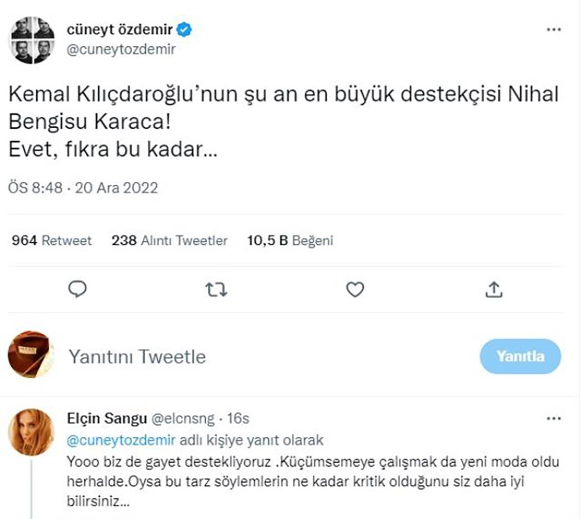Retweet using the retweet arrows icon

point(216,290)
